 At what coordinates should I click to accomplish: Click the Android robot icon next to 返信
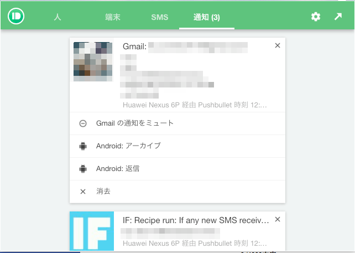[83, 169]
